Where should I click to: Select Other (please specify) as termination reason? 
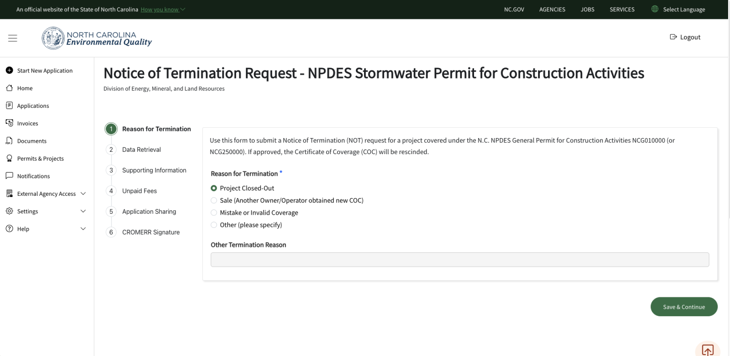click(x=214, y=225)
